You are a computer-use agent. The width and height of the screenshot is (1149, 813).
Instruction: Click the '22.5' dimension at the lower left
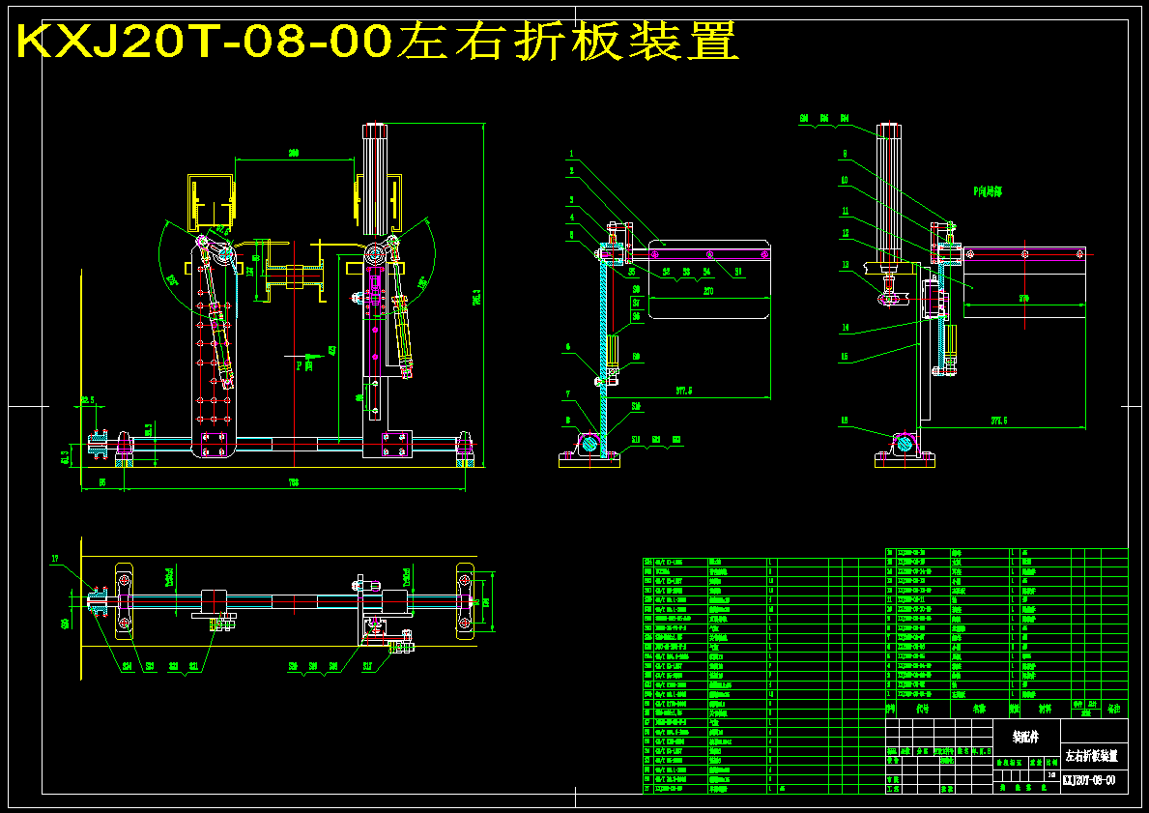(88, 399)
